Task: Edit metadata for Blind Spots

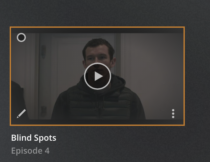Action: 21,114
